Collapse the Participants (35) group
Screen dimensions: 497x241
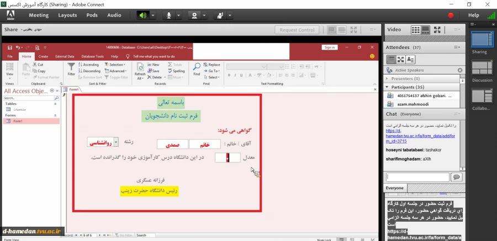tap(387, 87)
